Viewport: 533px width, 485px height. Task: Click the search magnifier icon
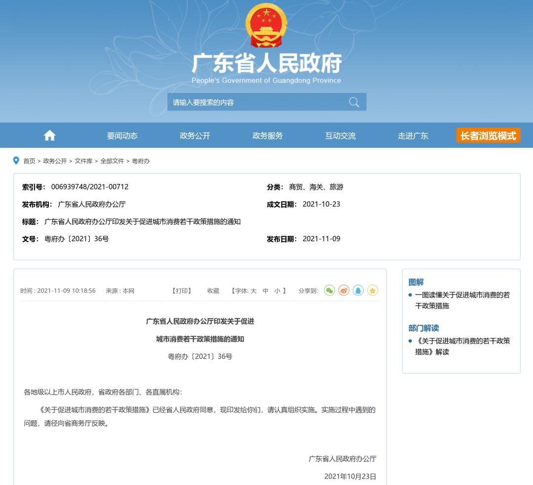tap(354, 102)
